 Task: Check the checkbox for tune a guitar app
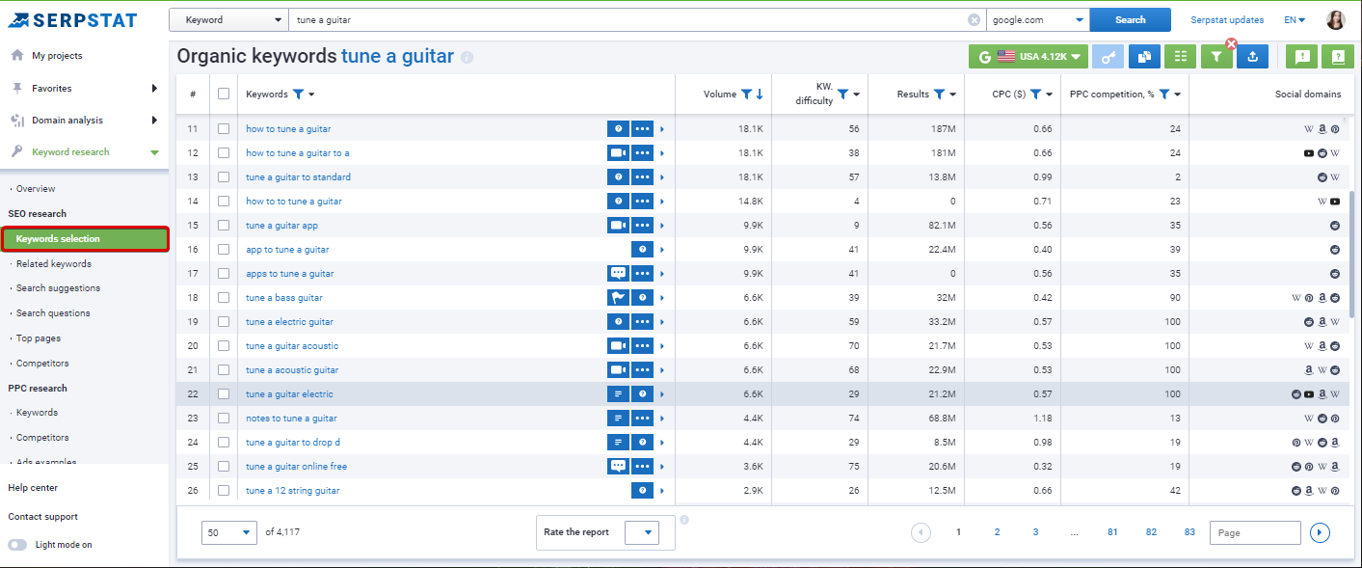[x=224, y=225]
